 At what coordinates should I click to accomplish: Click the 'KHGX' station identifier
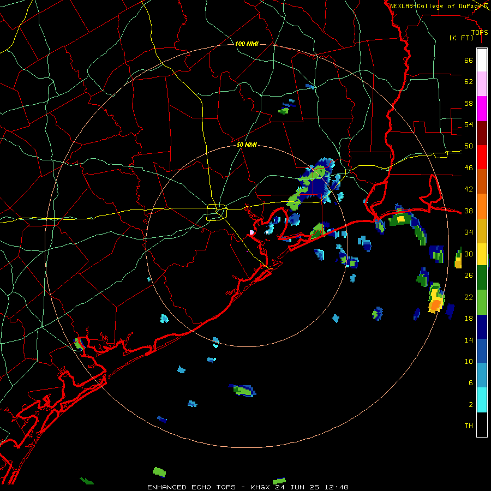point(260,487)
